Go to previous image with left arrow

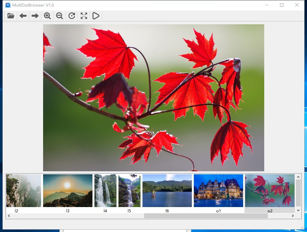[x=23, y=16]
